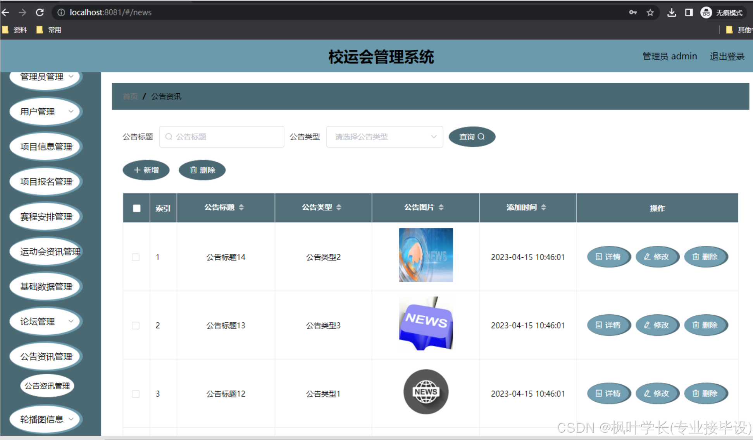
Task: Open the globe news image of 公告标题14
Action: click(x=426, y=255)
